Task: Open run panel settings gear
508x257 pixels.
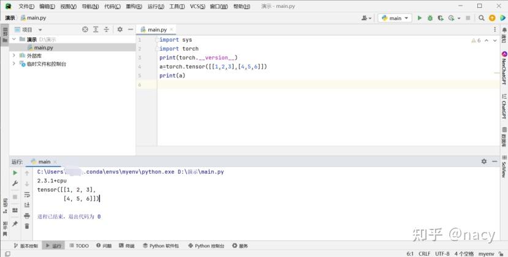Action: (x=484, y=161)
